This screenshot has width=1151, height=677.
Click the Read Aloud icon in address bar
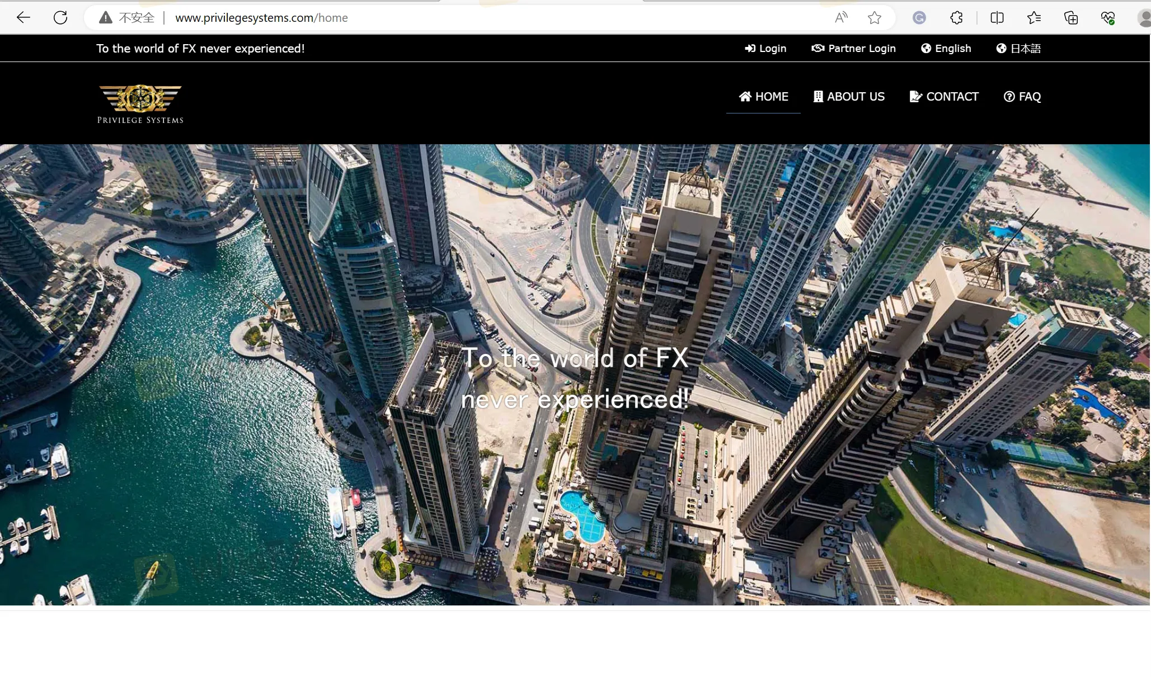pos(842,17)
